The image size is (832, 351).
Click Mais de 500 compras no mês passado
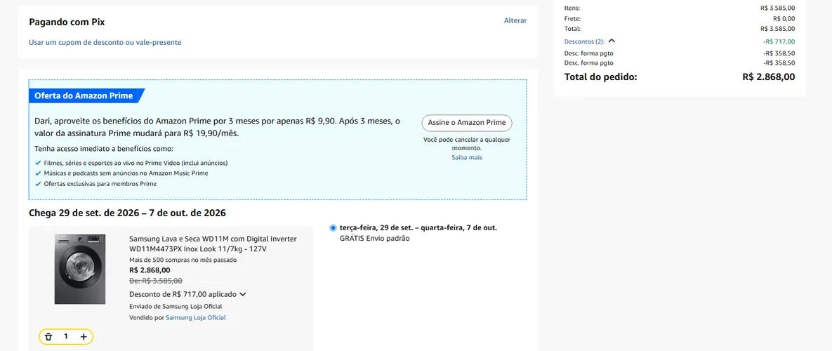(183, 260)
